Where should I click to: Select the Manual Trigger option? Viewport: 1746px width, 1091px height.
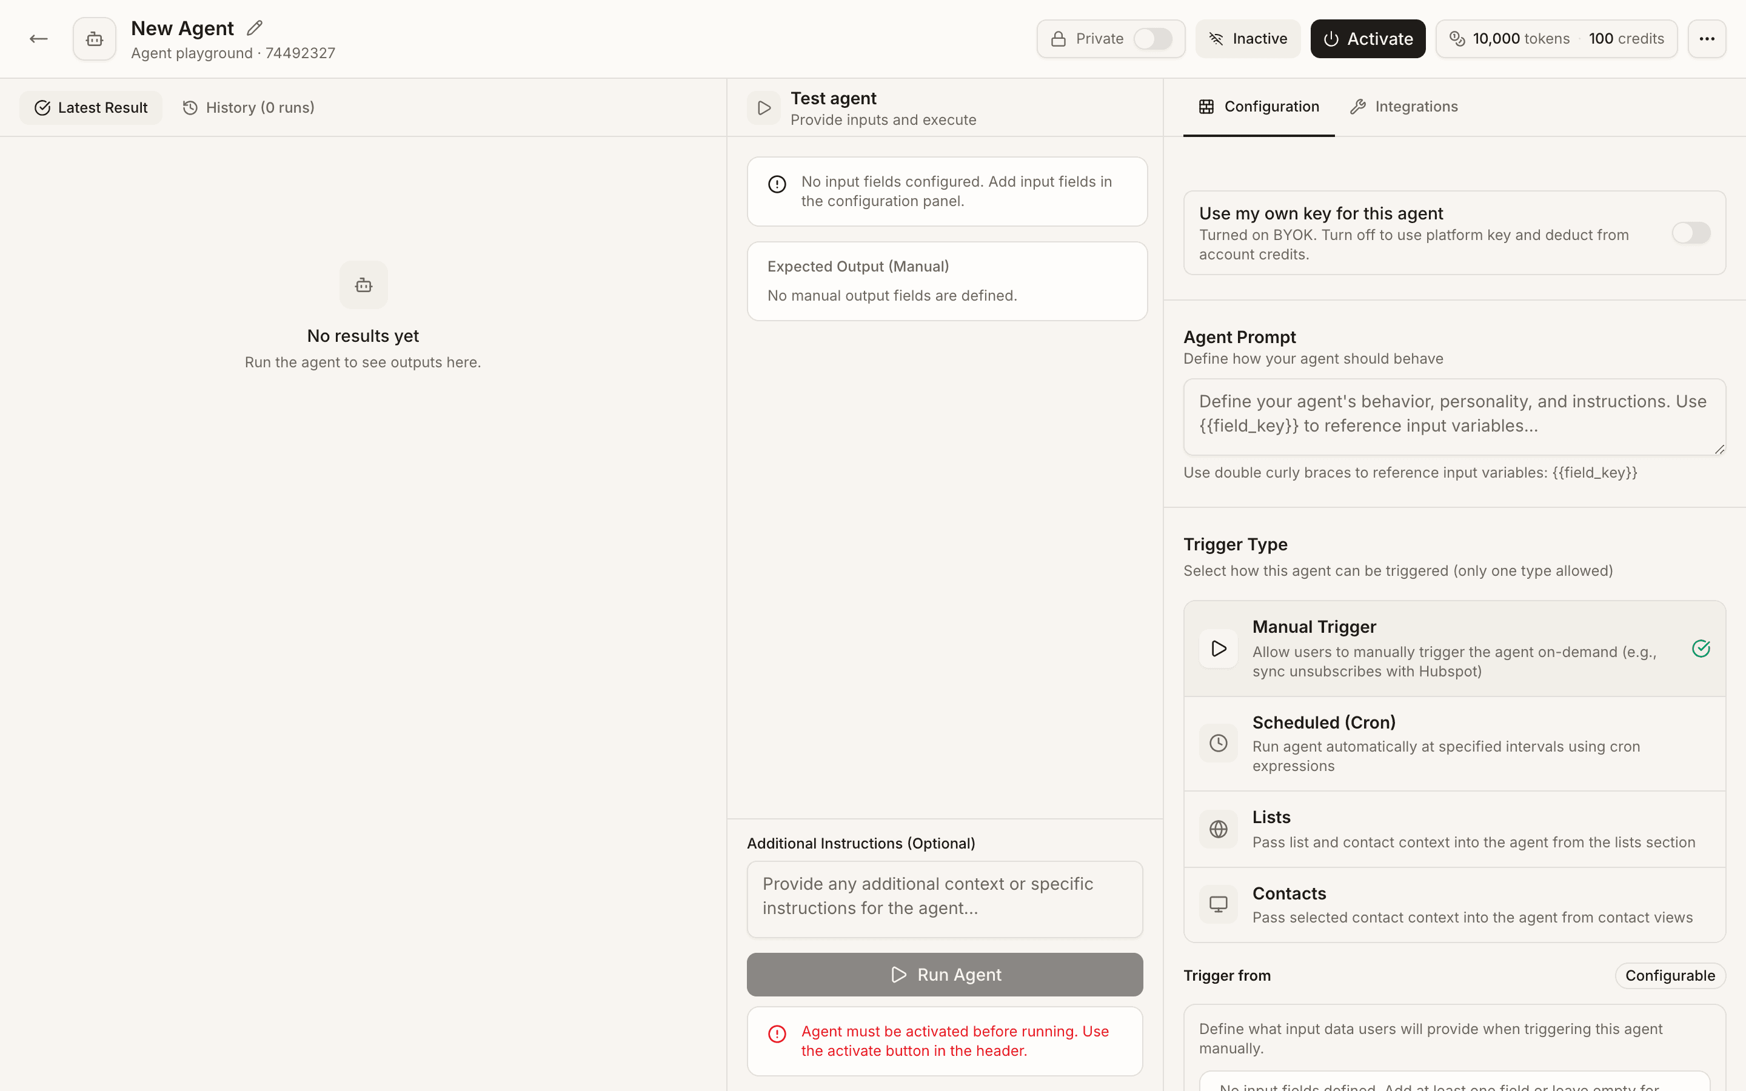pos(1454,649)
